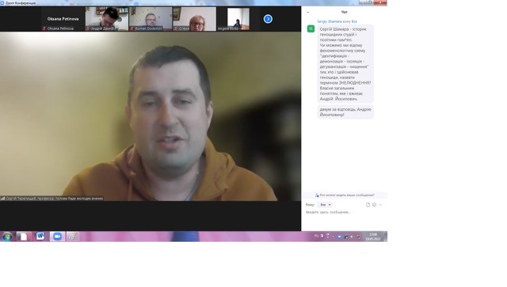507x287 pixels.
Task: Select Roman Dodonov video thumbnail
Action: (151, 19)
